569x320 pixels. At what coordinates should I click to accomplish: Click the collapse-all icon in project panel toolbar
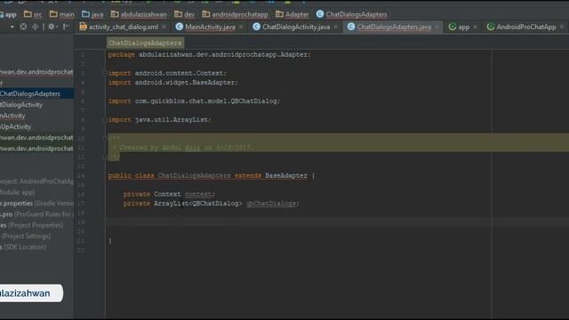pos(36,27)
